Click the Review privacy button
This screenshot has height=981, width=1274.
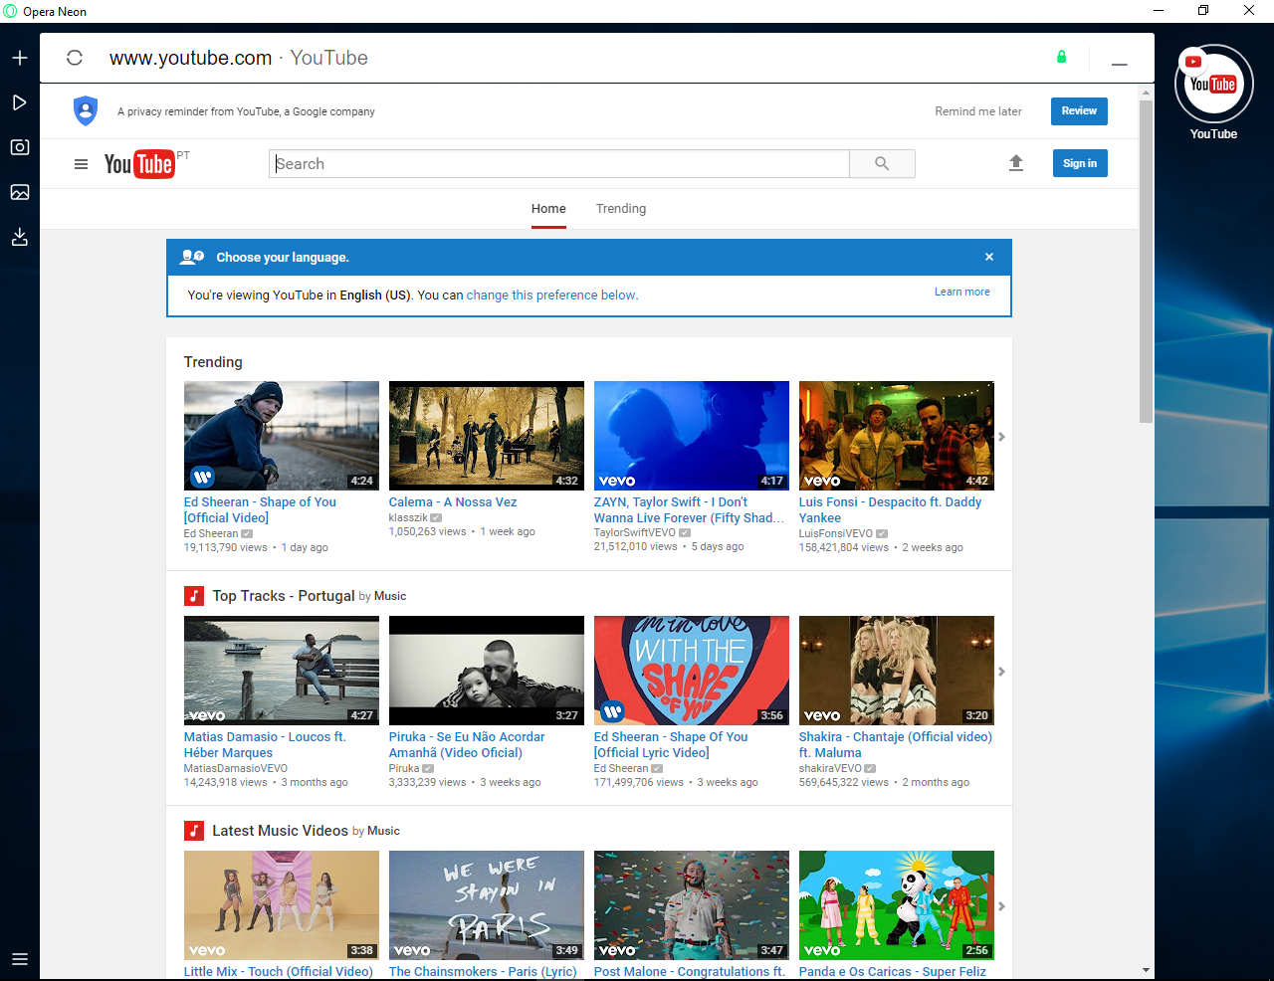click(1079, 111)
